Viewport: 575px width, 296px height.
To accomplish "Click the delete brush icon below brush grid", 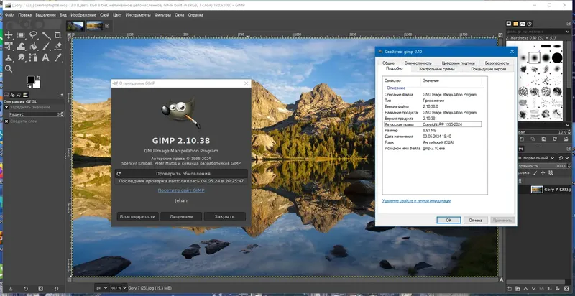I will [x=544, y=139].
